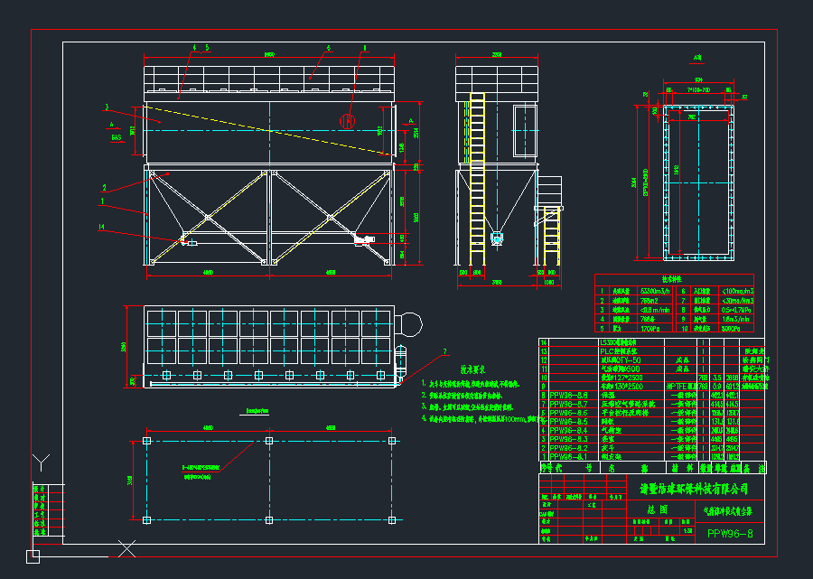Select the PPW96-8 drawing number text
Screen dimensions: 813x579
(x=730, y=534)
